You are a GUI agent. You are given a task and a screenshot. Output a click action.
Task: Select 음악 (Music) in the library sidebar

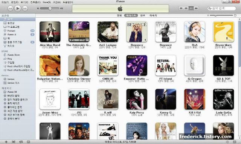(x=18, y=19)
